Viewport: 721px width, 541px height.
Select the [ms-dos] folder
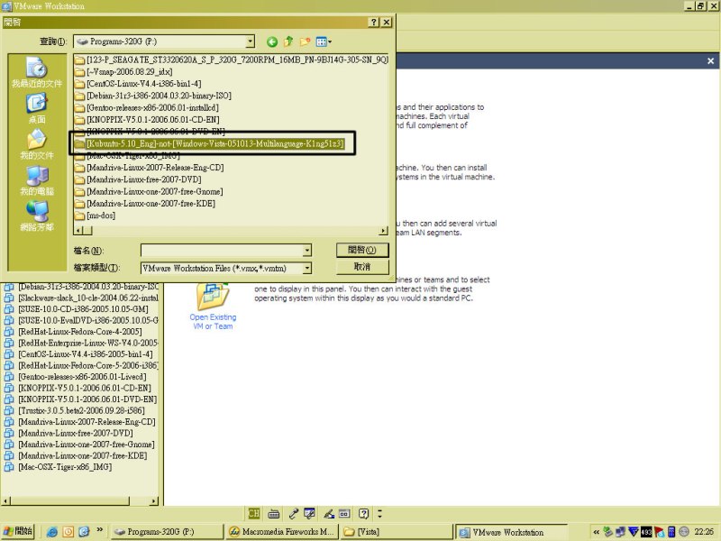(x=96, y=215)
